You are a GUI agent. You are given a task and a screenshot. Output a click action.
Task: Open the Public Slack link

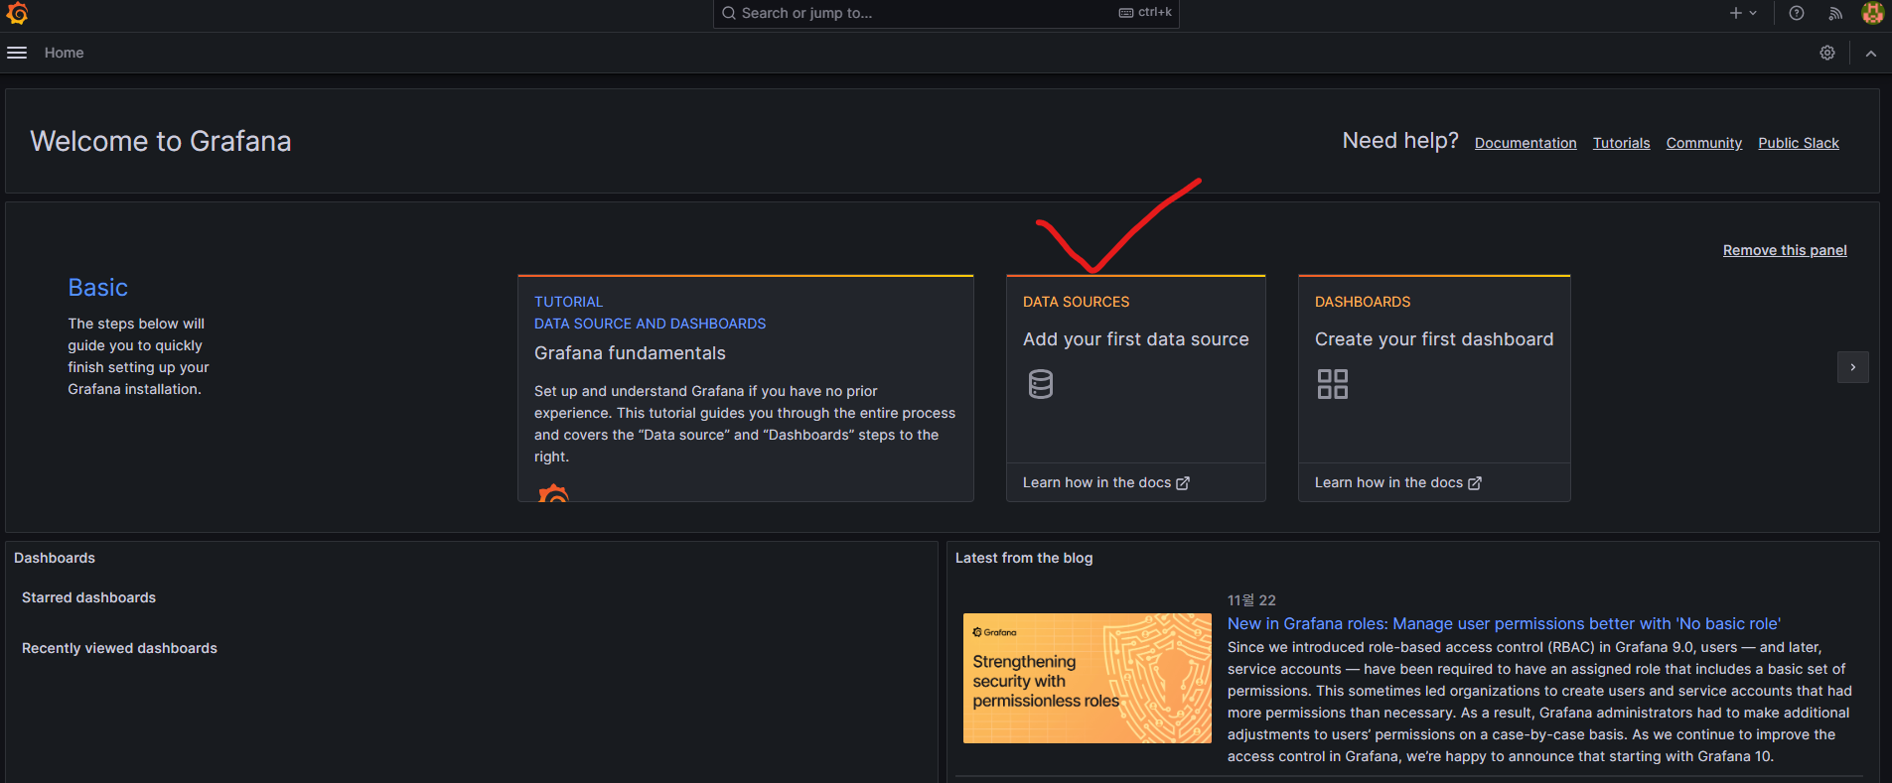click(1799, 143)
